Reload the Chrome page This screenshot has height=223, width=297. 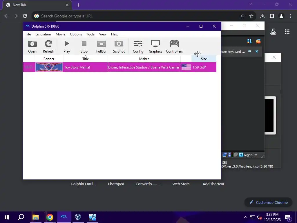click(25, 16)
